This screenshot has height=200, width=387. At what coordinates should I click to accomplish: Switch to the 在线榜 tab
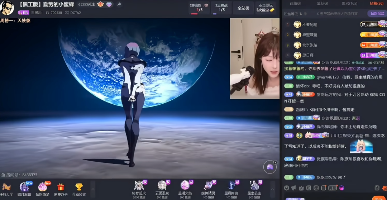click(295, 3)
